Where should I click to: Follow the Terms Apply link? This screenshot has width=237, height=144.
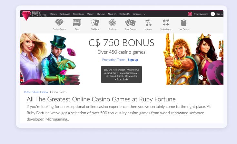(x=122, y=79)
